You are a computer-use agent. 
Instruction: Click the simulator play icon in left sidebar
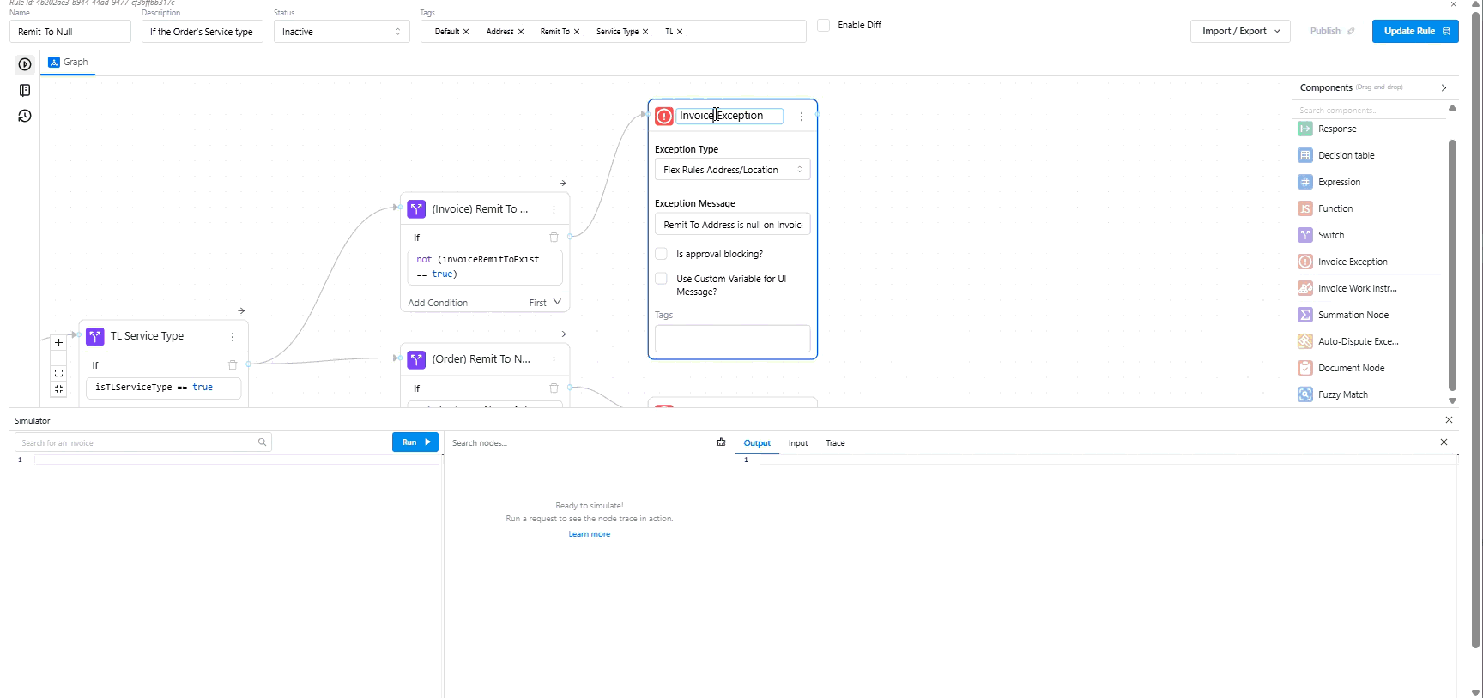click(x=25, y=64)
